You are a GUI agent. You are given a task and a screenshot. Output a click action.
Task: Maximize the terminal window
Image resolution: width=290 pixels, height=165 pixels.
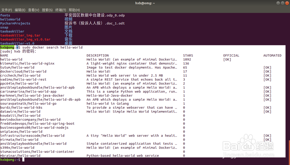pos(282,3)
